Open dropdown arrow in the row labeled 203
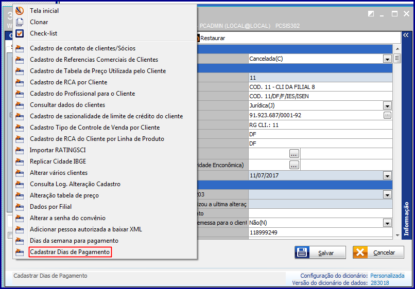Viewport: 415px width, 289px height. pos(387,195)
